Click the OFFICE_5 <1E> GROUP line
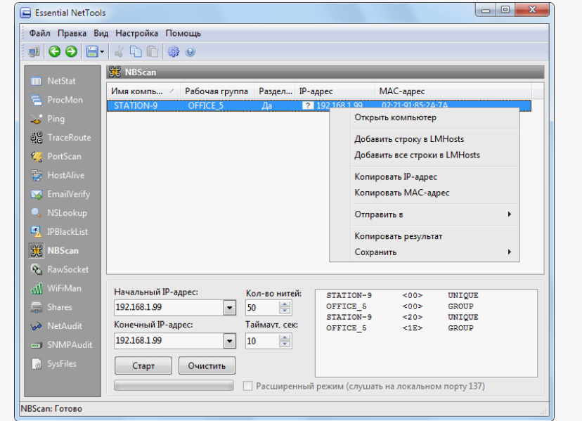Image resolution: width=582 pixels, height=421 pixels. [x=399, y=328]
